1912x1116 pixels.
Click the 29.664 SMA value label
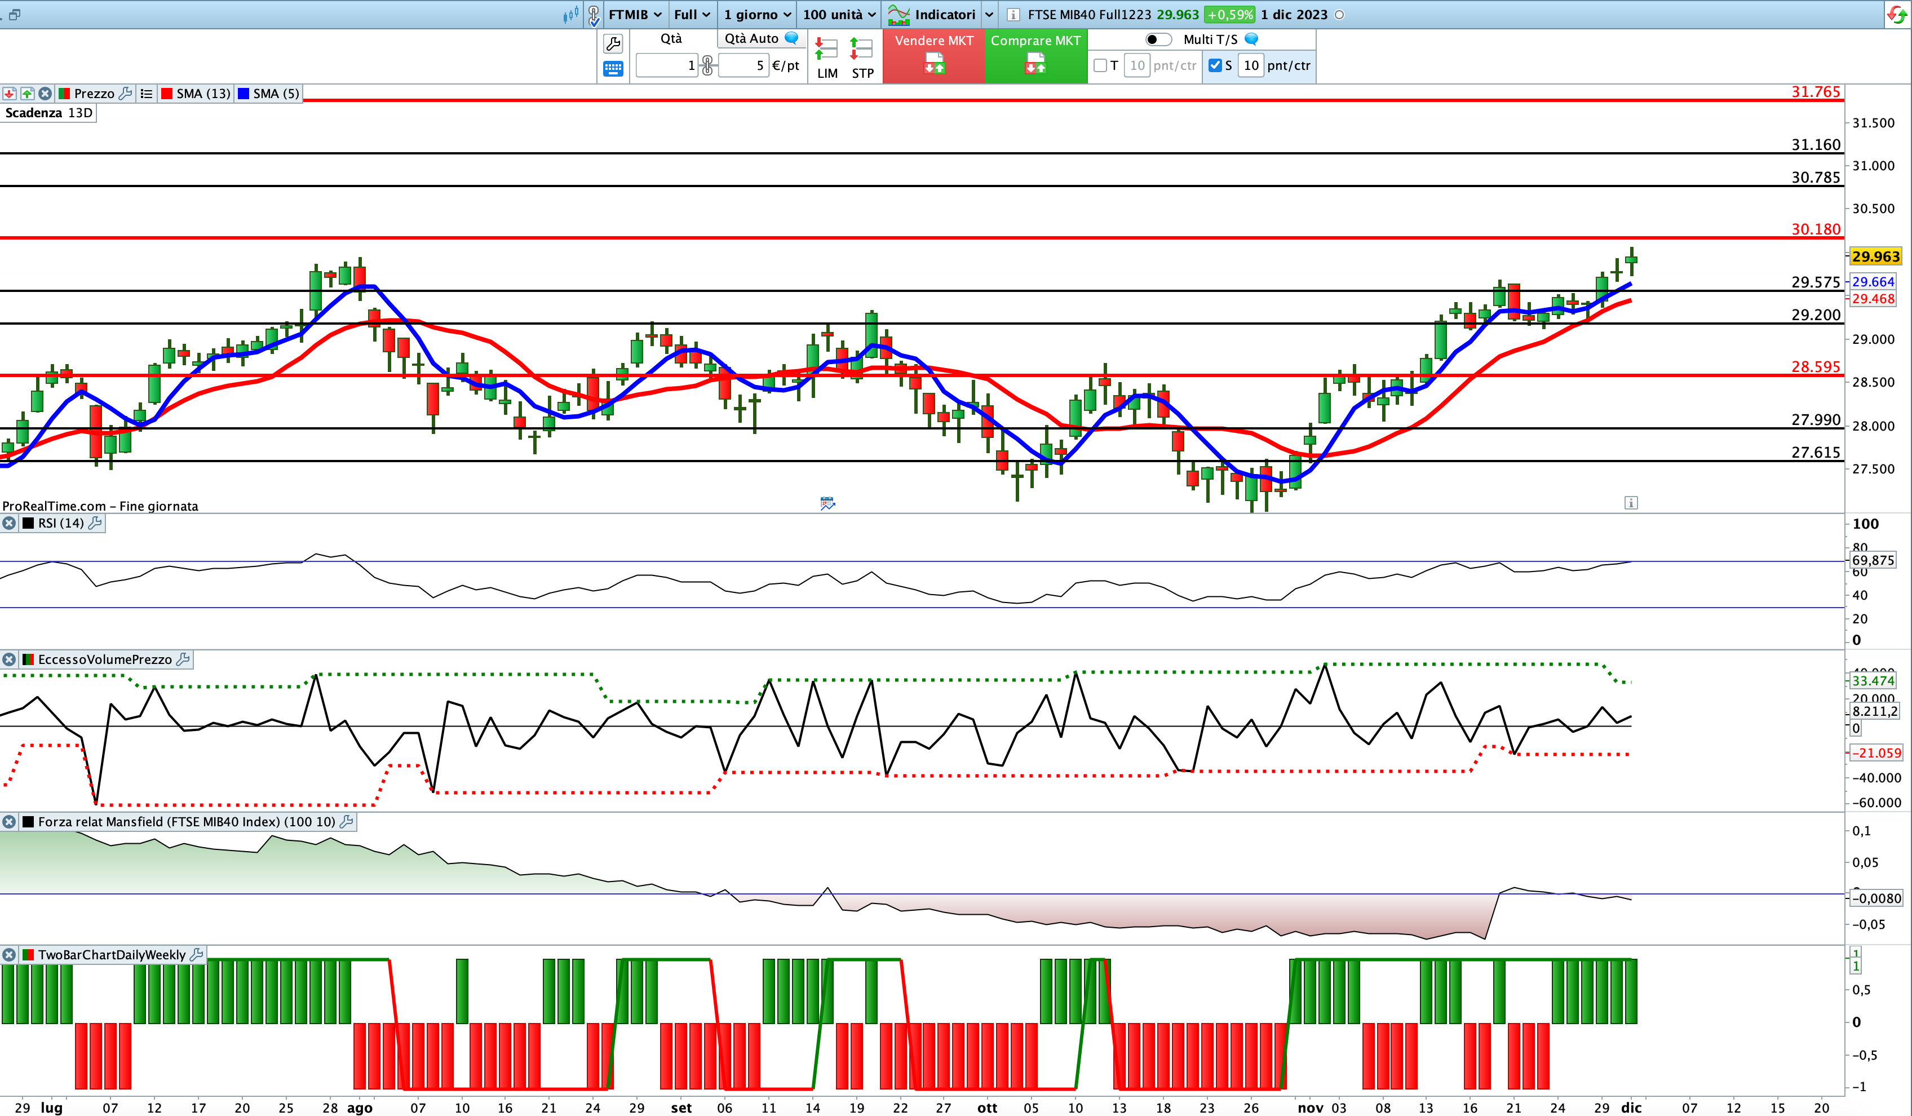click(x=1873, y=282)
